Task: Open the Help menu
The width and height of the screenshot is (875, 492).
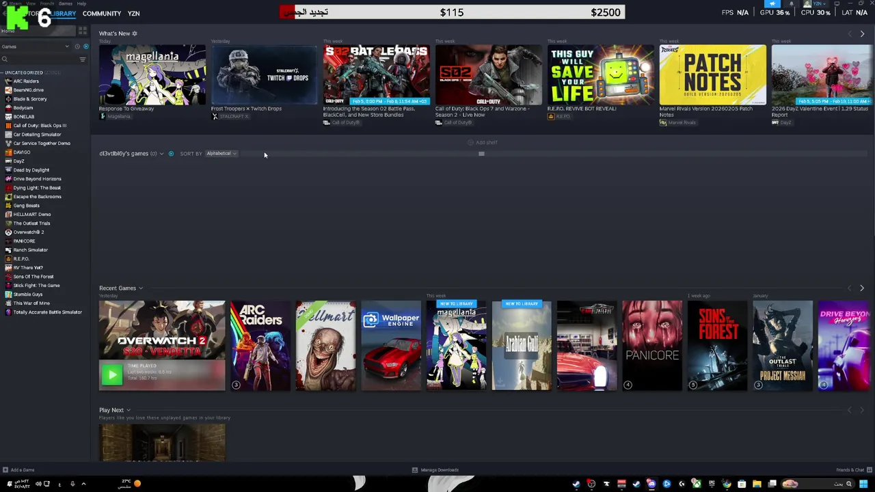Action: click(81, 3)
